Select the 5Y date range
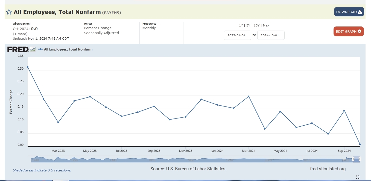The width and height of the screenshot is (371, 181). tap(248, 25)
